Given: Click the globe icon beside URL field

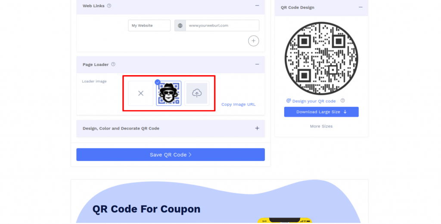Looking at the screenshot, I should point(180,25).
